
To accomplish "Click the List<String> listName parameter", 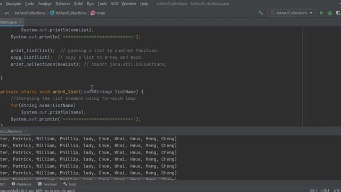I will coord(108,92).
